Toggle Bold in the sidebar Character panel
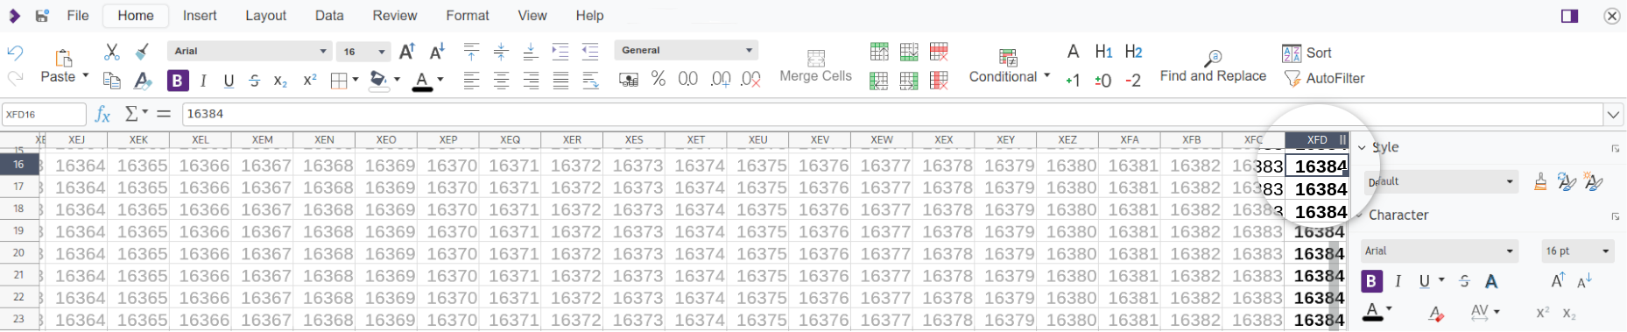Viewport: 1627px width, 332px height. tap(1371, 281)
